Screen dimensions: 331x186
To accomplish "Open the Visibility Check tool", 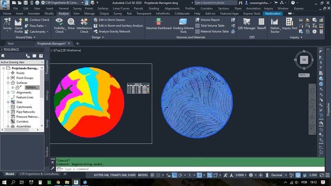I will 59,25.
